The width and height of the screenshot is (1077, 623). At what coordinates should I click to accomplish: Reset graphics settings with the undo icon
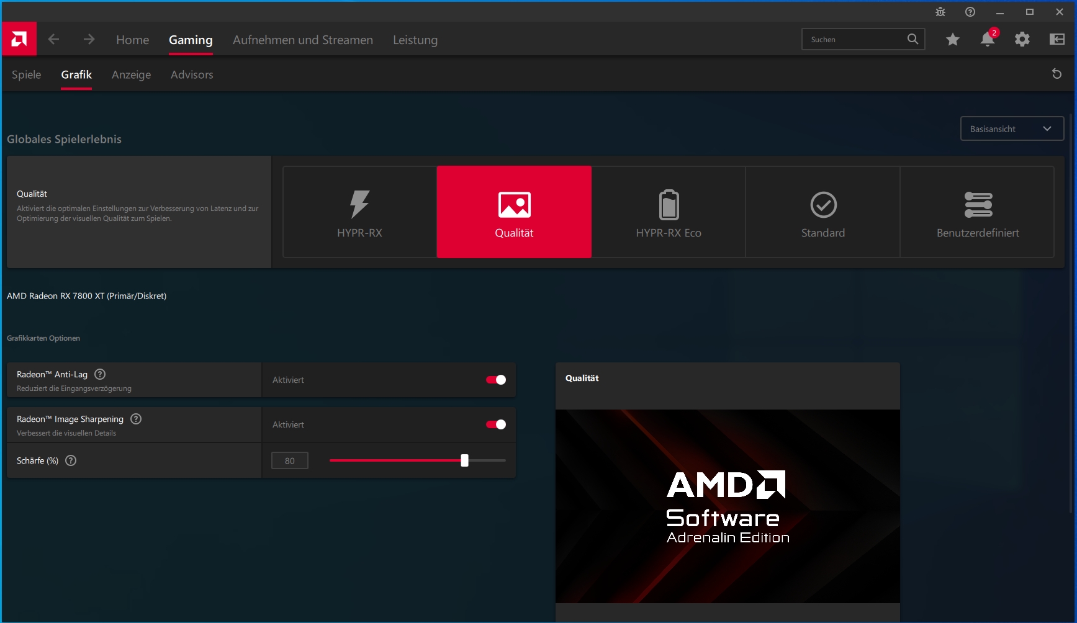(x=1057, y=74)
